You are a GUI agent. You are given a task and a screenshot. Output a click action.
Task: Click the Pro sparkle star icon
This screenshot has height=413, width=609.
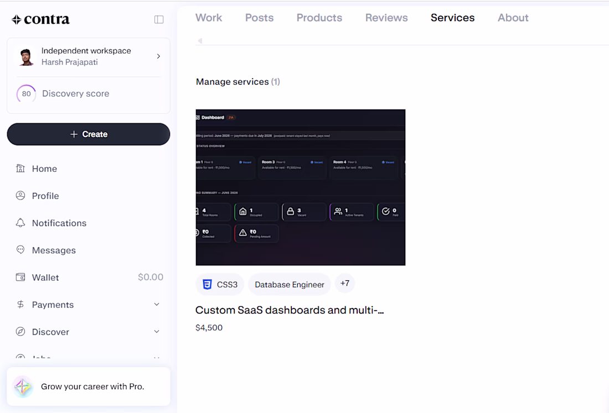click(23, 386)
